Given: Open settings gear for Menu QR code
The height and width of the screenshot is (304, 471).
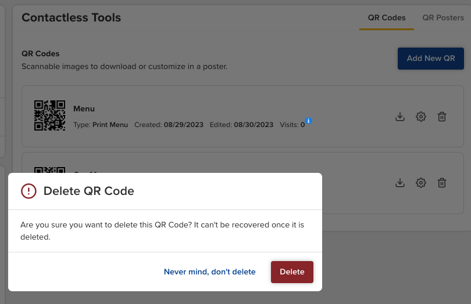Looking at the screenshot, I should (x=421, y=117).
